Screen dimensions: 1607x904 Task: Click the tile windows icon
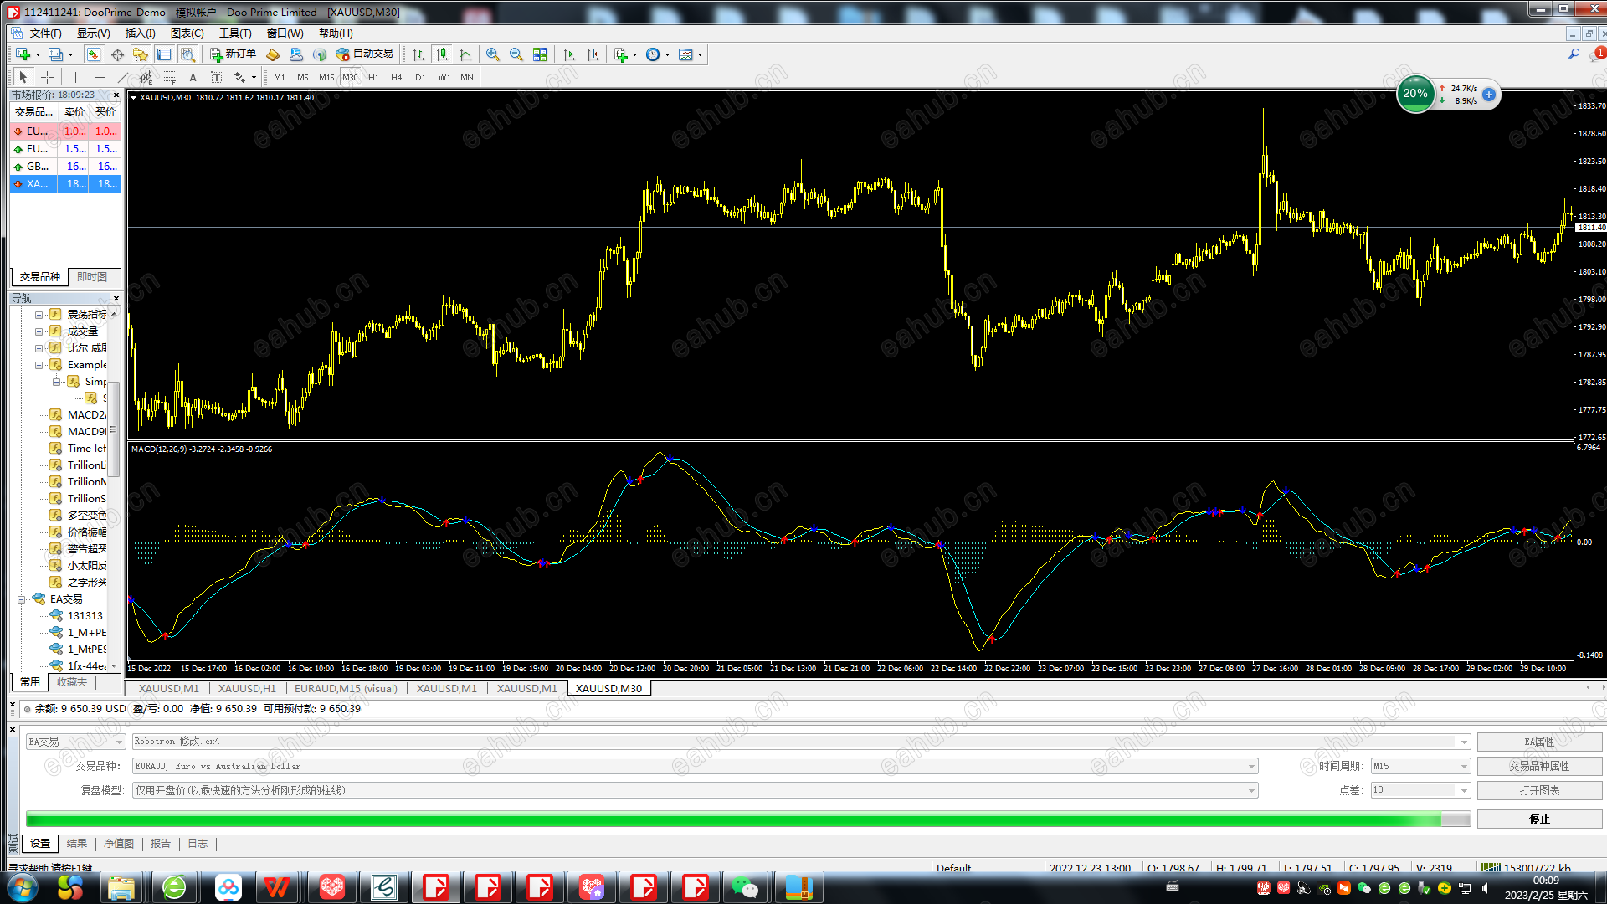coord(540,54)
